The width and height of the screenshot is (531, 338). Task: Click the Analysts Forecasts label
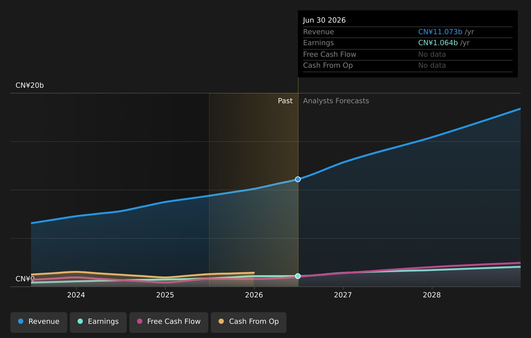click(x=336, y=101)
